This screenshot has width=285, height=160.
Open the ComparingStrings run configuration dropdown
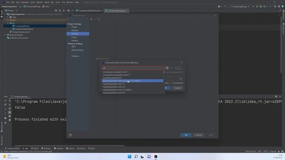pyautogui.click(x=239, y=6)
